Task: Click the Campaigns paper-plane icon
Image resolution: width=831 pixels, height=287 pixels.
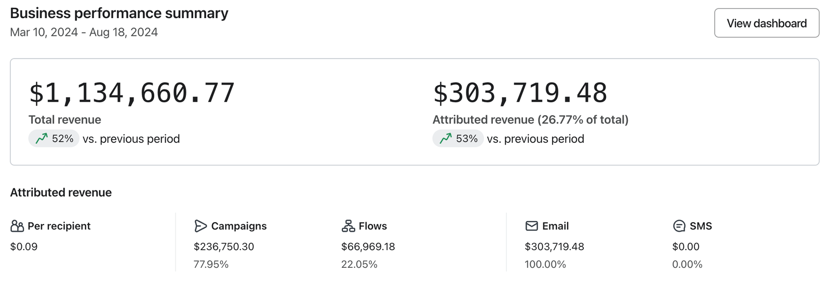Action: [200, 226]
